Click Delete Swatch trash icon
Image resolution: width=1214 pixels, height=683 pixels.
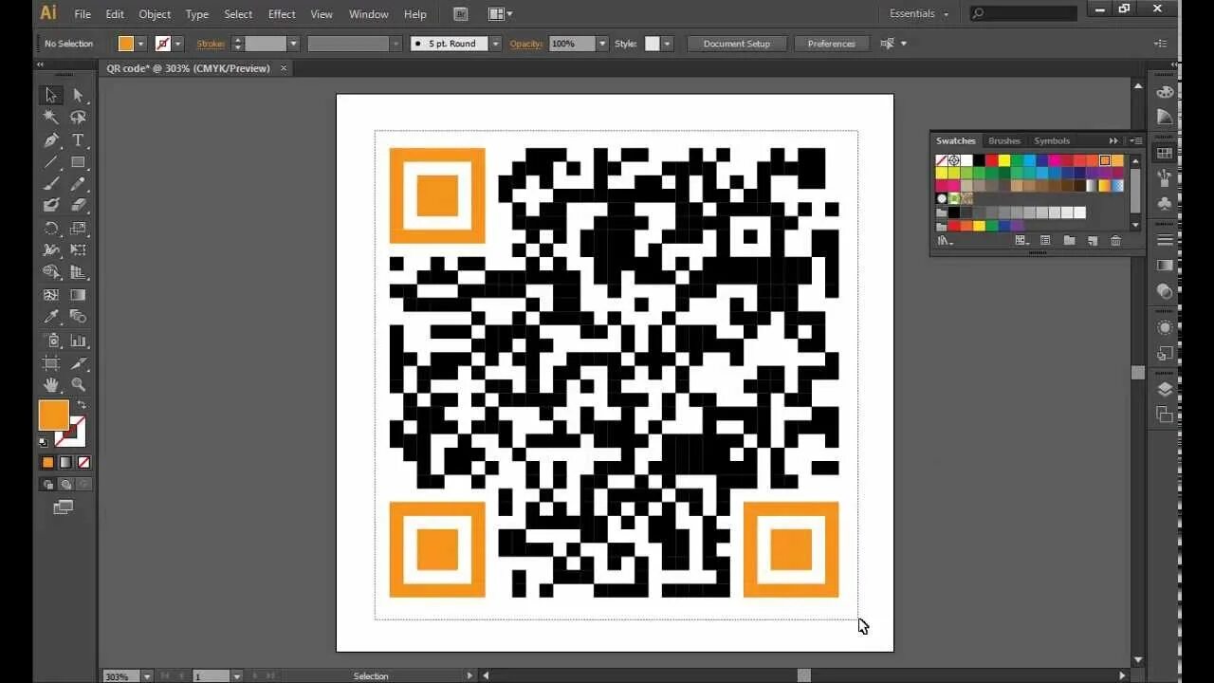[x=1115, y=241]
